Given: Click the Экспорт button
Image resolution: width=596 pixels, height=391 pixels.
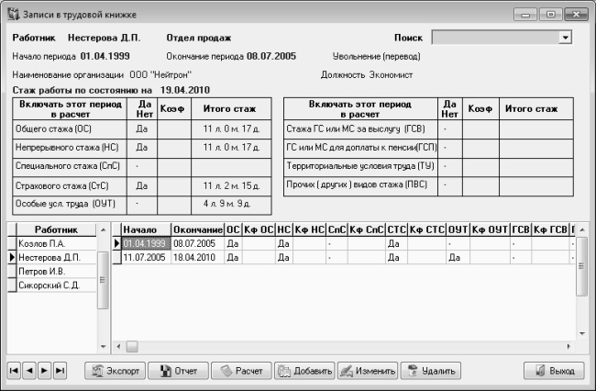Looking at the screenshot, I should pos(114,371).
